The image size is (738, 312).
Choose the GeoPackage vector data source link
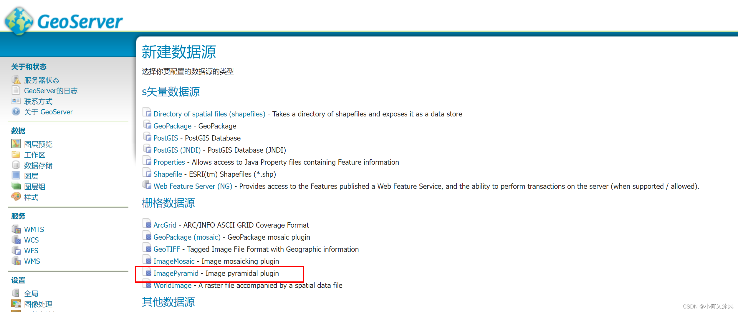click(x=172, y=126)
